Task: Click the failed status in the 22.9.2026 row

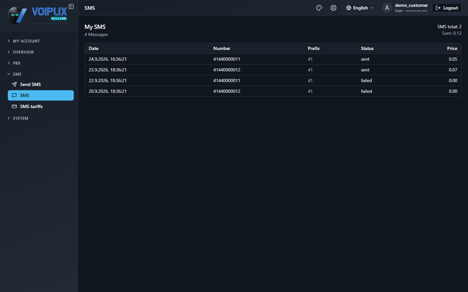Action: pos(366,80)
